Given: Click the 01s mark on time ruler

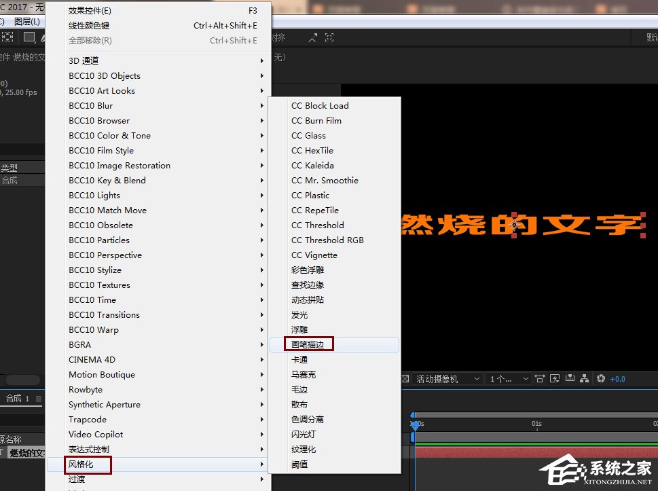Looking at the screenshot, I should [x=536, y=424].
